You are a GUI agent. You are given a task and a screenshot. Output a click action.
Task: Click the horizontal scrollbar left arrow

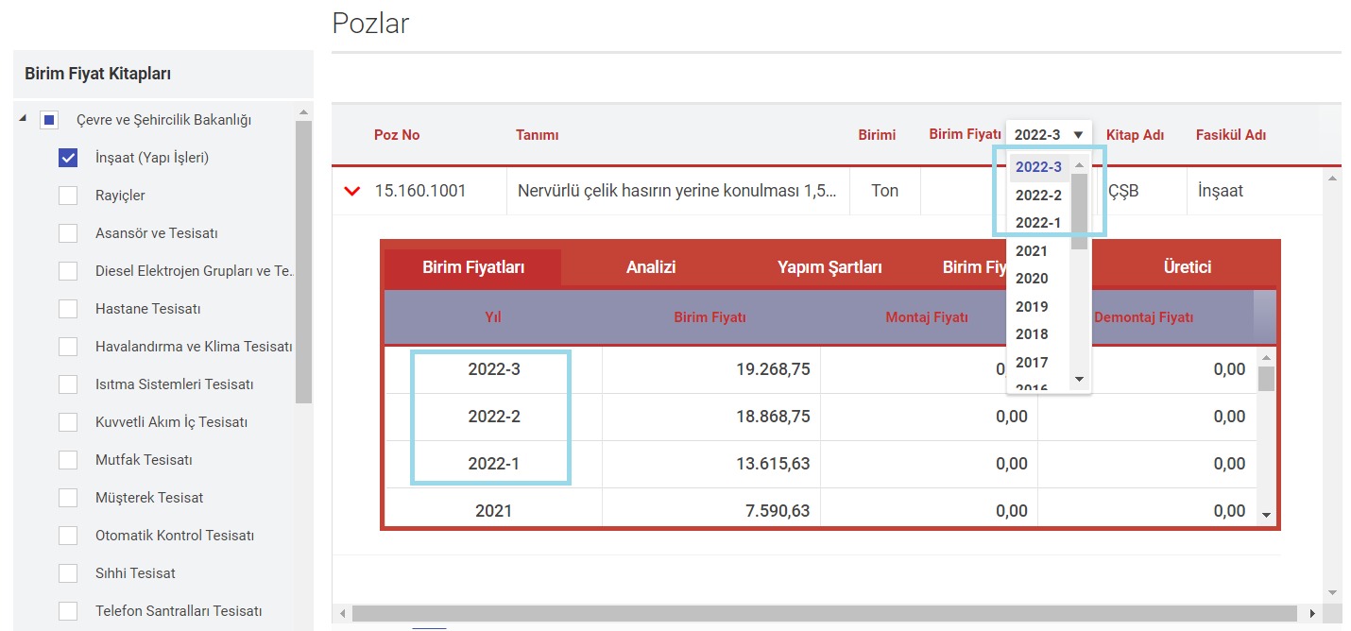(341, 614)
